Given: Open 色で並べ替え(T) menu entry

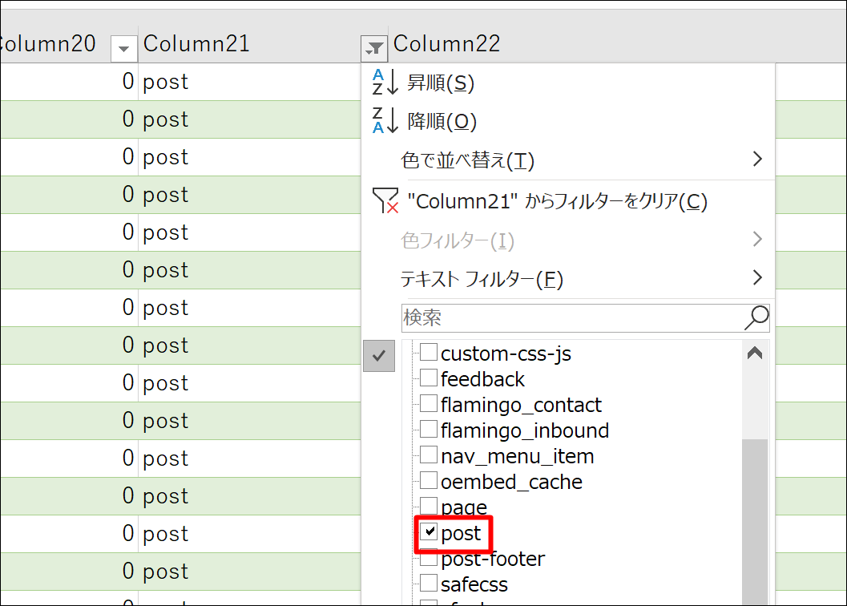Looking at the screenshot, I should pos(568,160).
